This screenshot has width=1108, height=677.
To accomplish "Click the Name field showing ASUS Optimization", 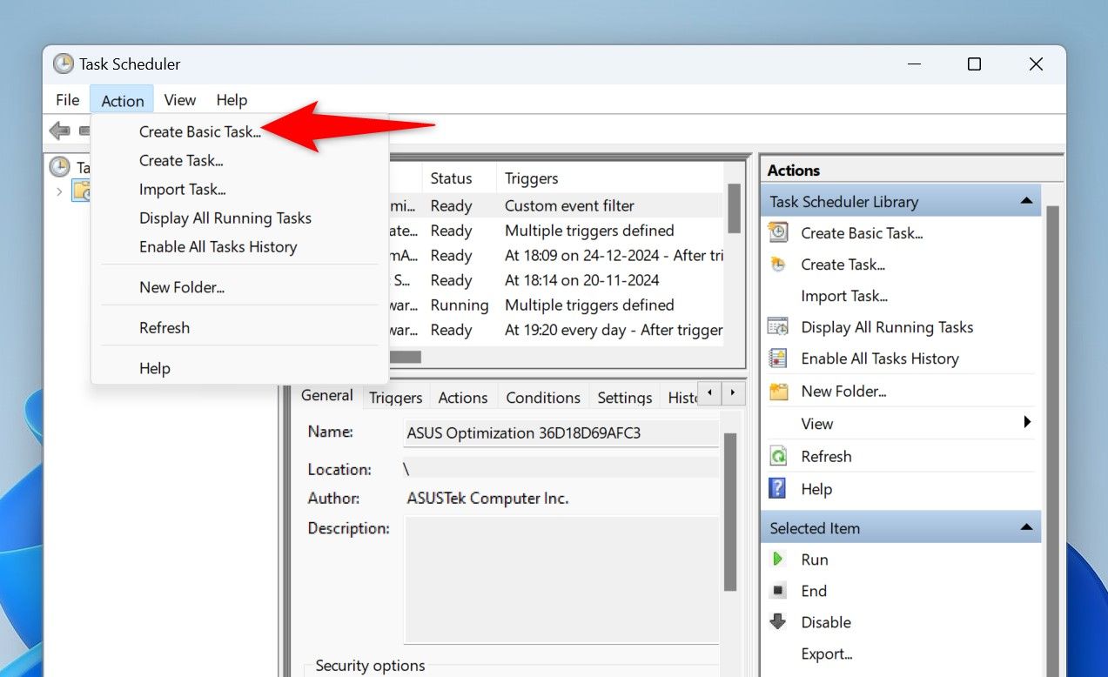I will [x=561, y=433].
